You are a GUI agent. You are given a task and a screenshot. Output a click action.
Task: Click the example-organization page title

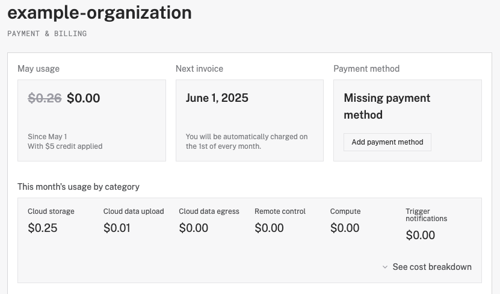(x=99, y=13)
